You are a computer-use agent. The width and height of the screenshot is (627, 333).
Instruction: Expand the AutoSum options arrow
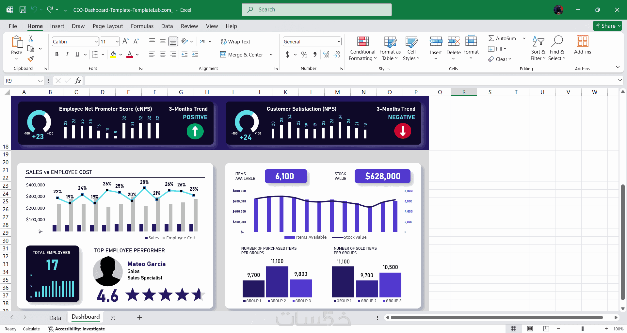[x=524, y=38]
